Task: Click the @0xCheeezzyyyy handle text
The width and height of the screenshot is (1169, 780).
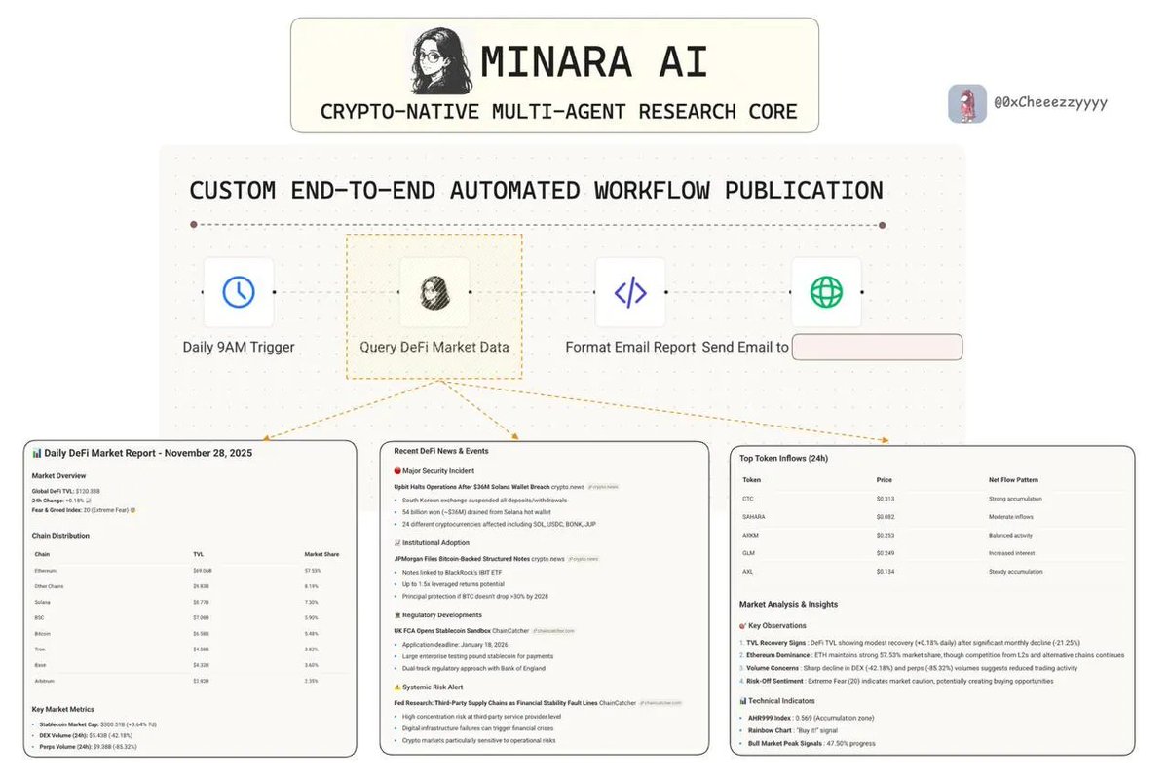Action: coord(1050,102)
